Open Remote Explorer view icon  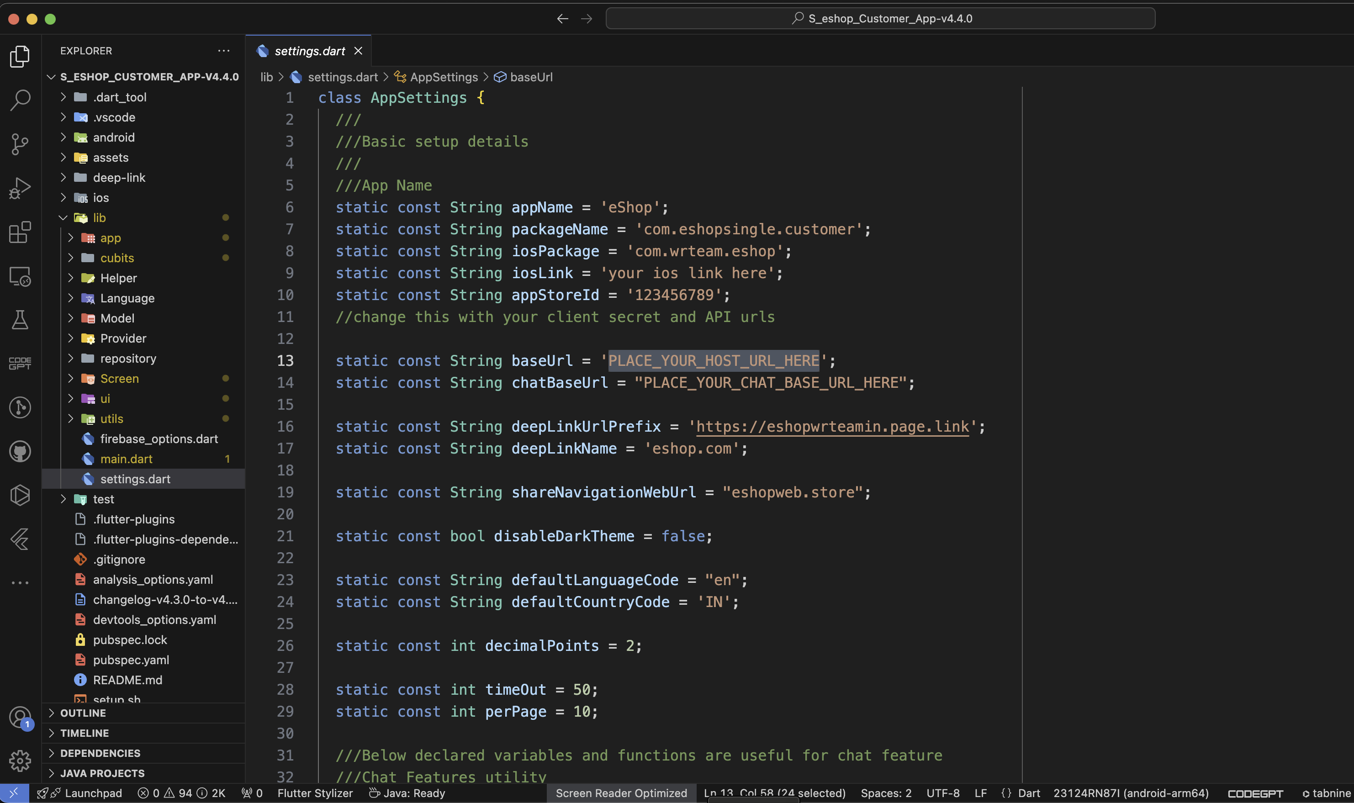(20, 276)
